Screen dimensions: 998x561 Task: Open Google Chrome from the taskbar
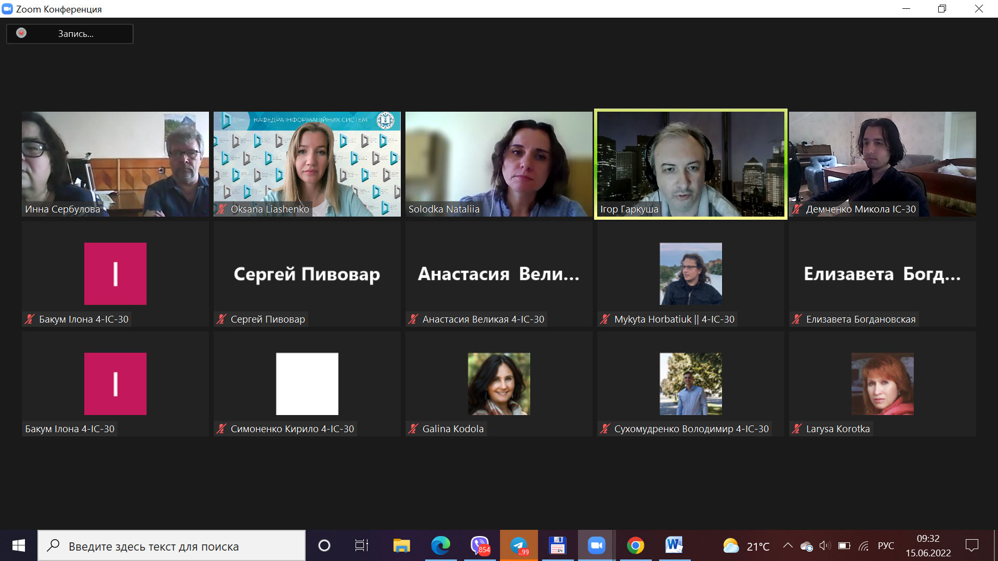click(x=635, y=545)
